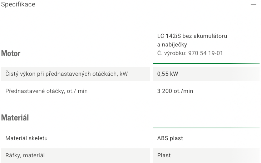Screen dimensions: 261x163
Task: Select the Přednastavené otáčky, ot./min row label
Action: [46, 91]
